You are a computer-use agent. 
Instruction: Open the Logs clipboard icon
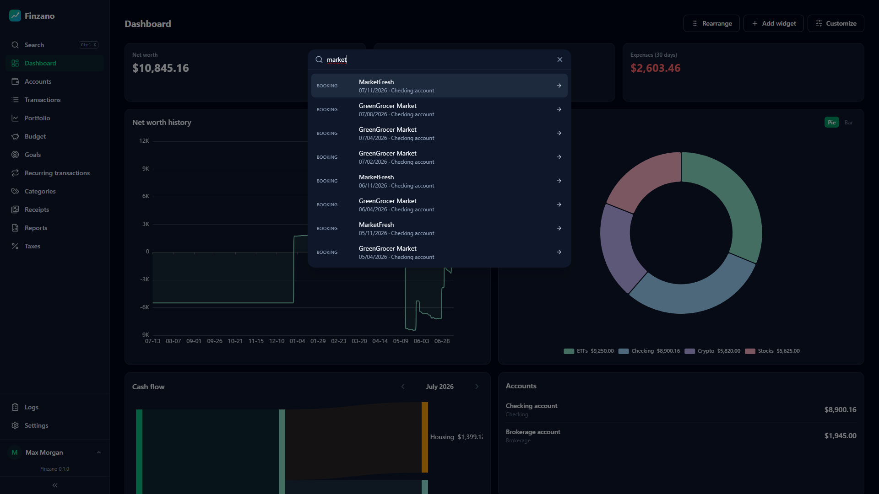coord(15,407)
